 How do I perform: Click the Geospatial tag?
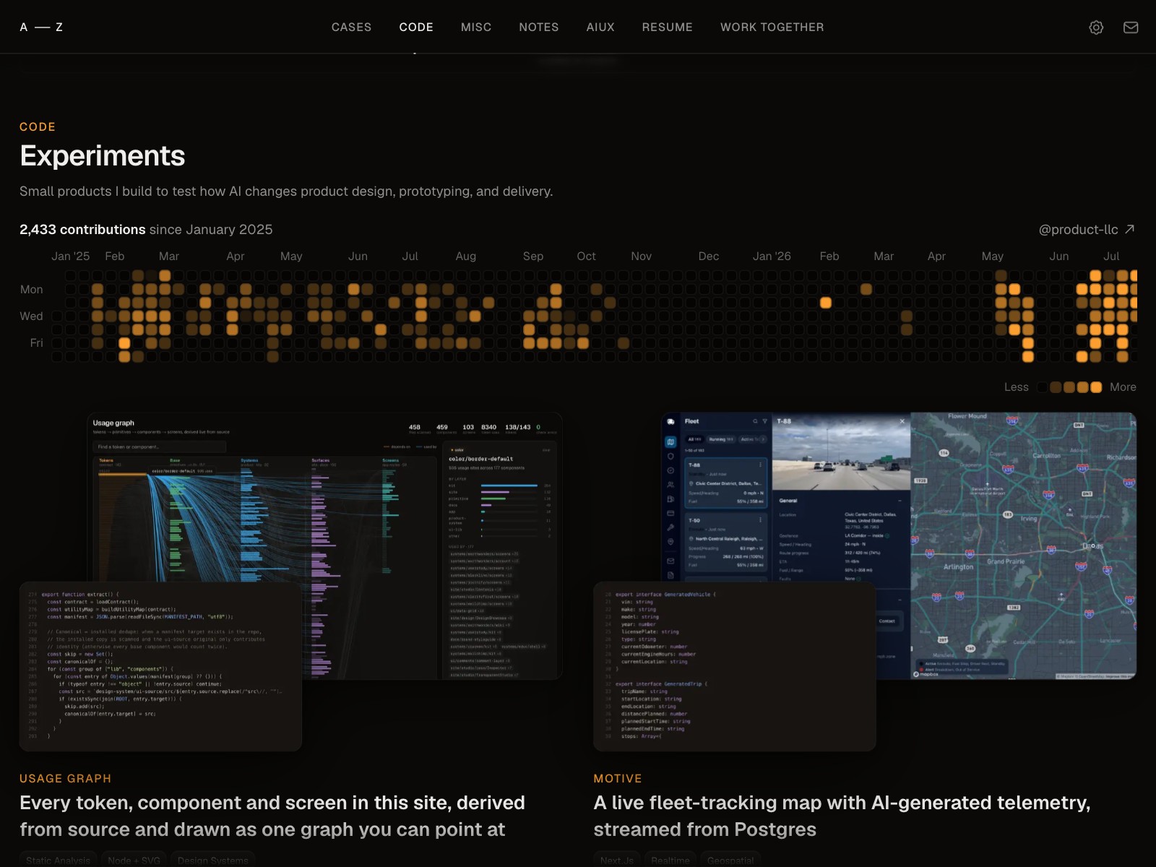730,860
